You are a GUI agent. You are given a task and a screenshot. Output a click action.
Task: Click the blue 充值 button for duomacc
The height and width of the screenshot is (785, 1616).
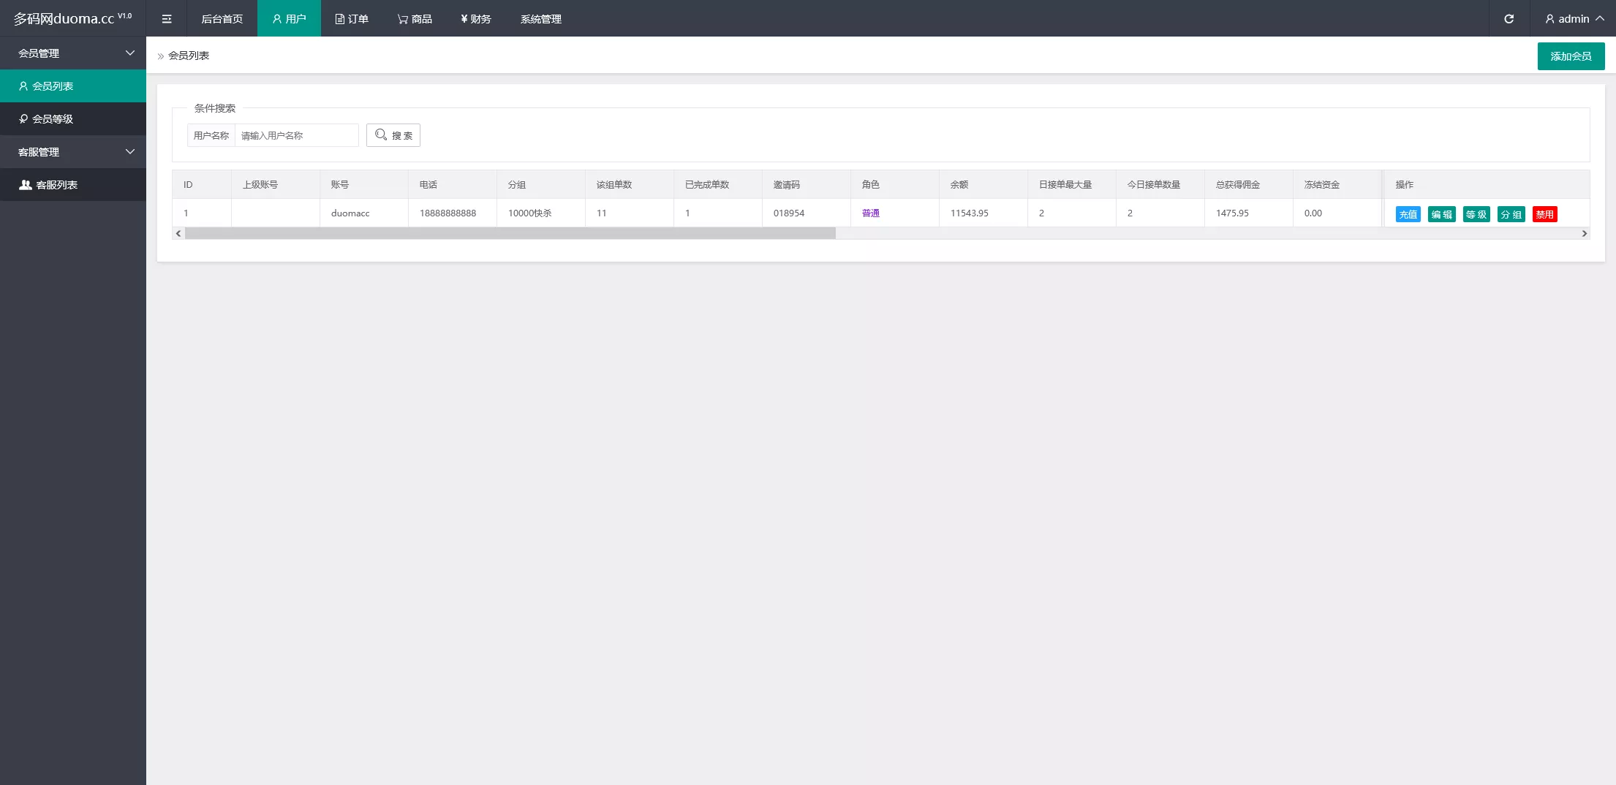(x=1408, y=214)
